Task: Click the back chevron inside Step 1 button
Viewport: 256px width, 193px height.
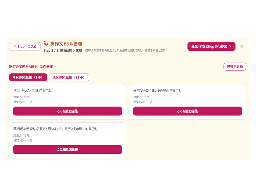Action: pyautogui.click(x=15, y=46)
